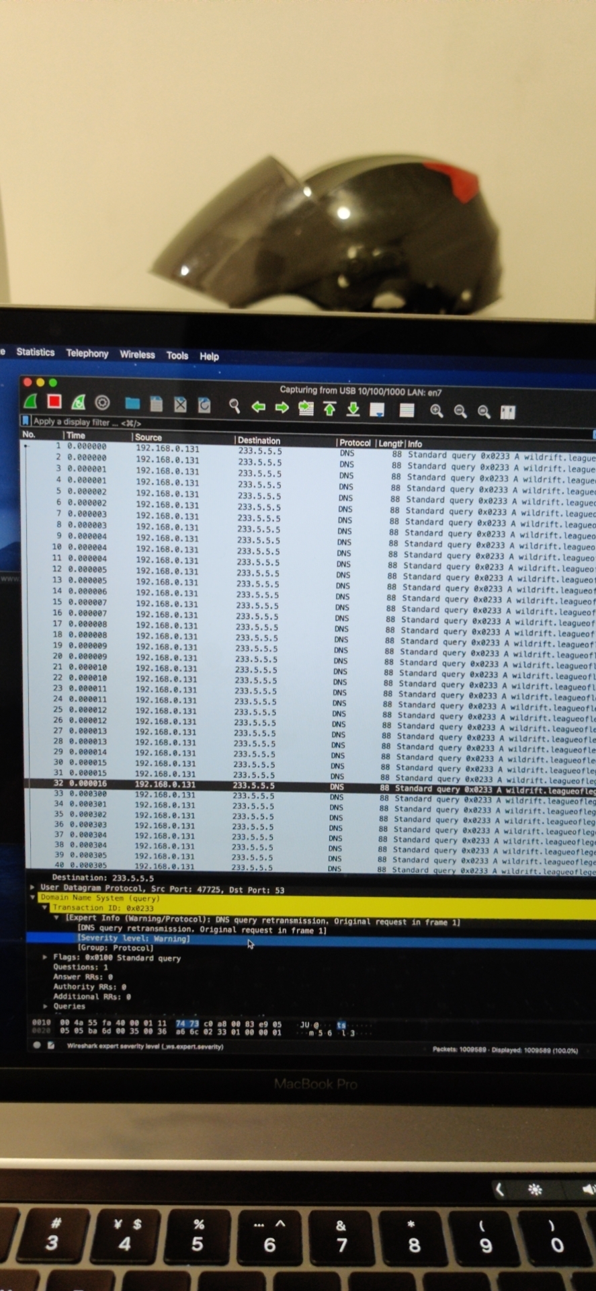Sort by the Protocol column header
The image size is (596, 1291).
[355, 442]
